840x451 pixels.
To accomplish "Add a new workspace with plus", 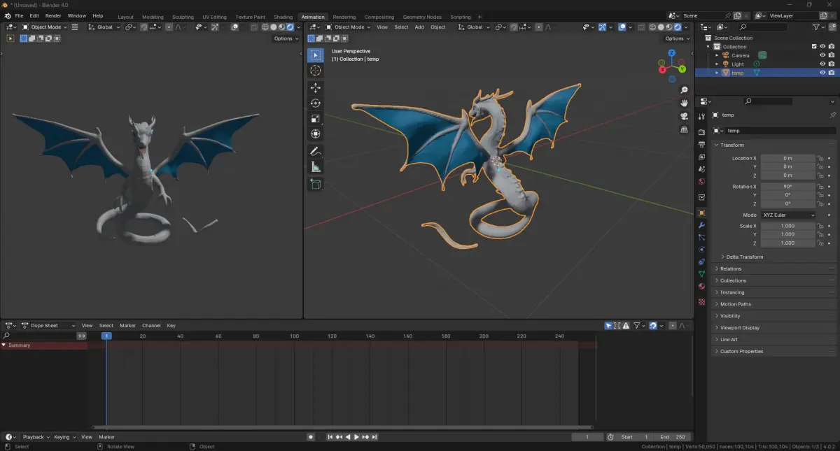I will pos(479,17).
